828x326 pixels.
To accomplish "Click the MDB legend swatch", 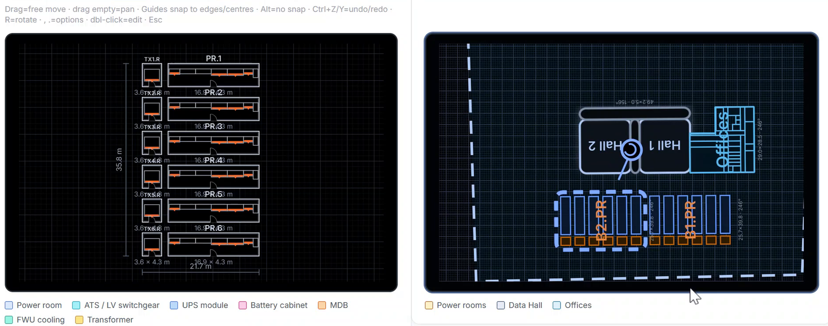I will [x=322, y=305].
